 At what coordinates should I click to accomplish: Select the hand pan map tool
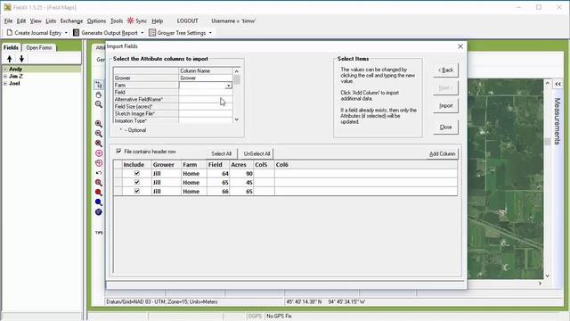pyautogui.click(x=99, y=95)
